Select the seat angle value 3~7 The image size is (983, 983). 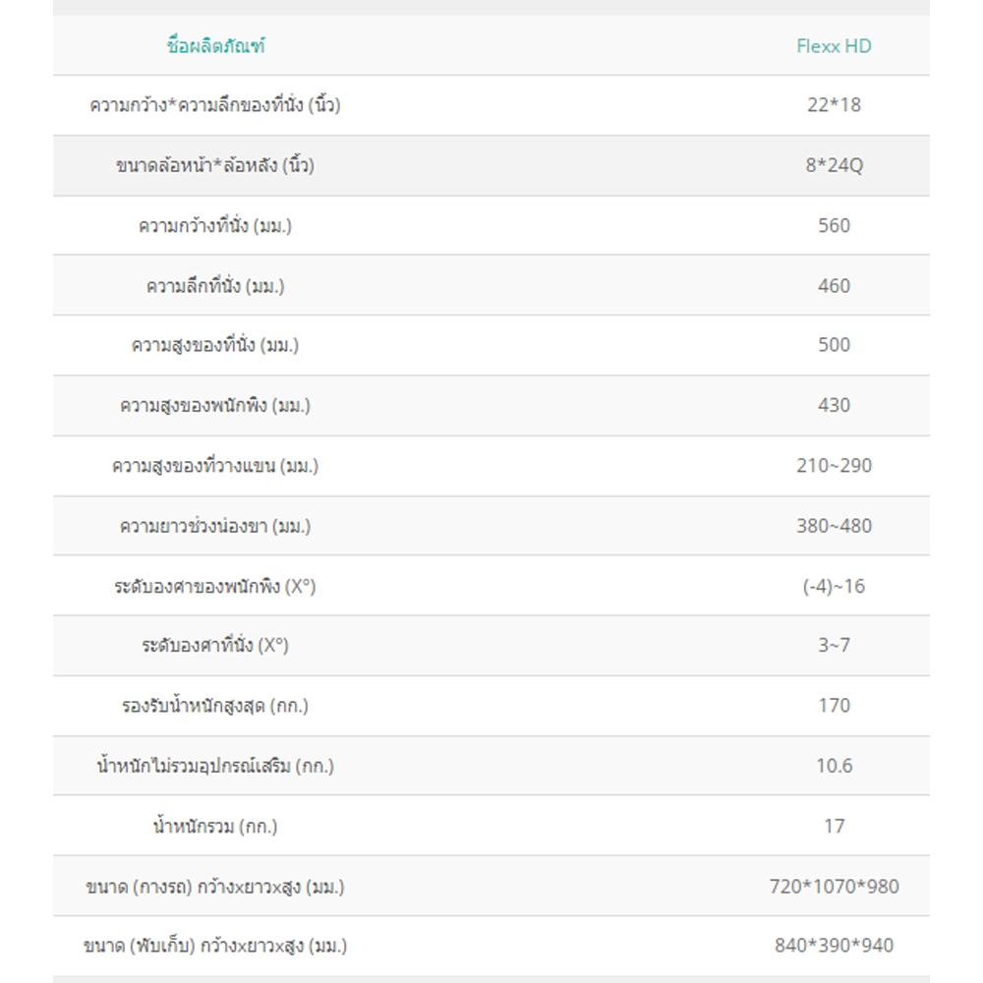pyautogui.click(x=834, y=645)
